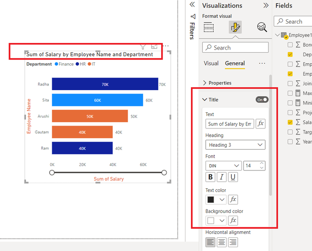312x251 pixels.
Task: Open fx conditional formatting for Text color
Action: pos(233,200)
